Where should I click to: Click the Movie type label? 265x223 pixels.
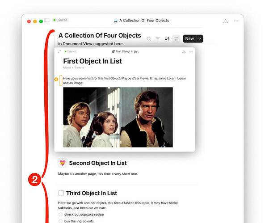click(x=67, y=67)
